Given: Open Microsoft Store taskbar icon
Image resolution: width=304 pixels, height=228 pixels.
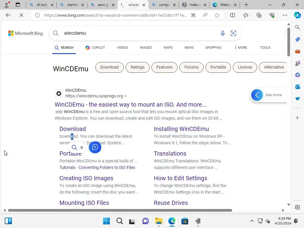Looking at the screenshot, I should point(185,221).
